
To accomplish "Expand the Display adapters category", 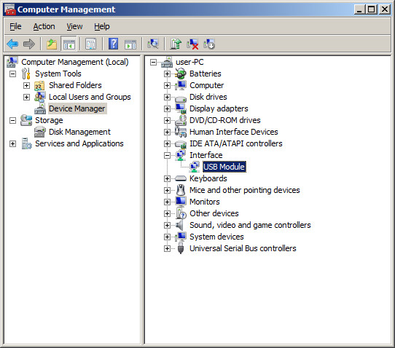I will point(167,108).
